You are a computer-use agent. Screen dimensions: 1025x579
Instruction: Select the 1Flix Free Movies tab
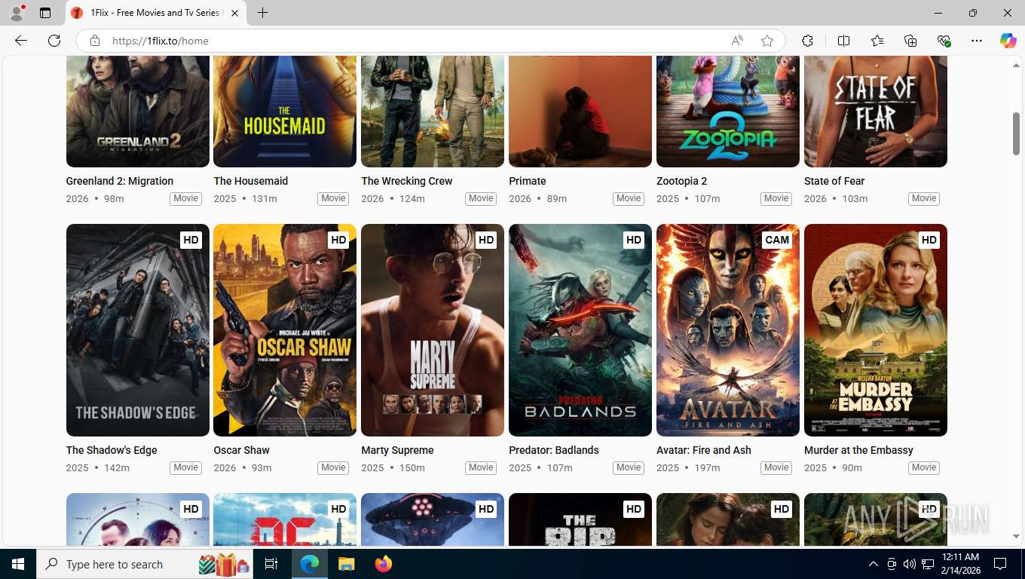[156, 13]
